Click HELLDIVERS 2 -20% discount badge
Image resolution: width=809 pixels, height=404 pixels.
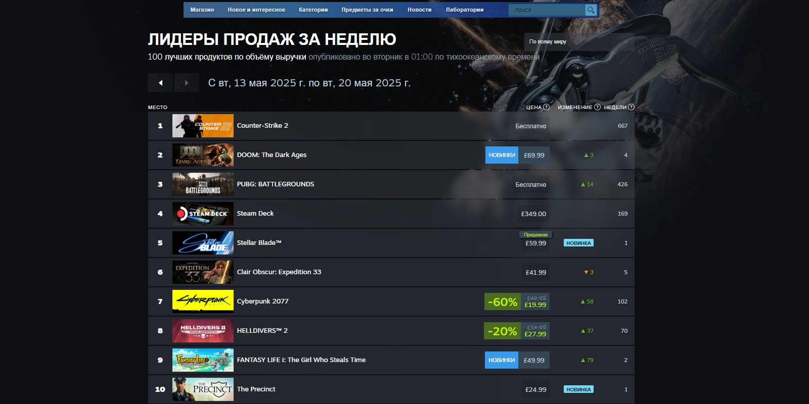[x=503, y=331]
